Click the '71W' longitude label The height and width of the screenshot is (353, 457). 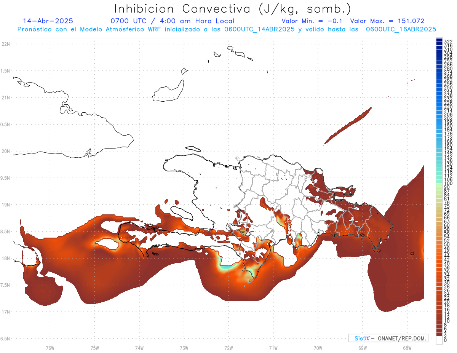tap(273, 348)
